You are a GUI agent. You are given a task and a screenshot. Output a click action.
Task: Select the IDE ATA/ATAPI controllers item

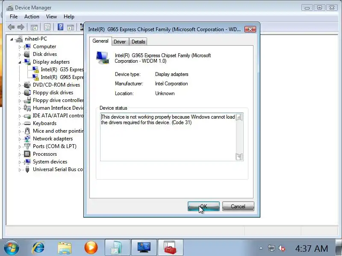(x=58, y=116)
